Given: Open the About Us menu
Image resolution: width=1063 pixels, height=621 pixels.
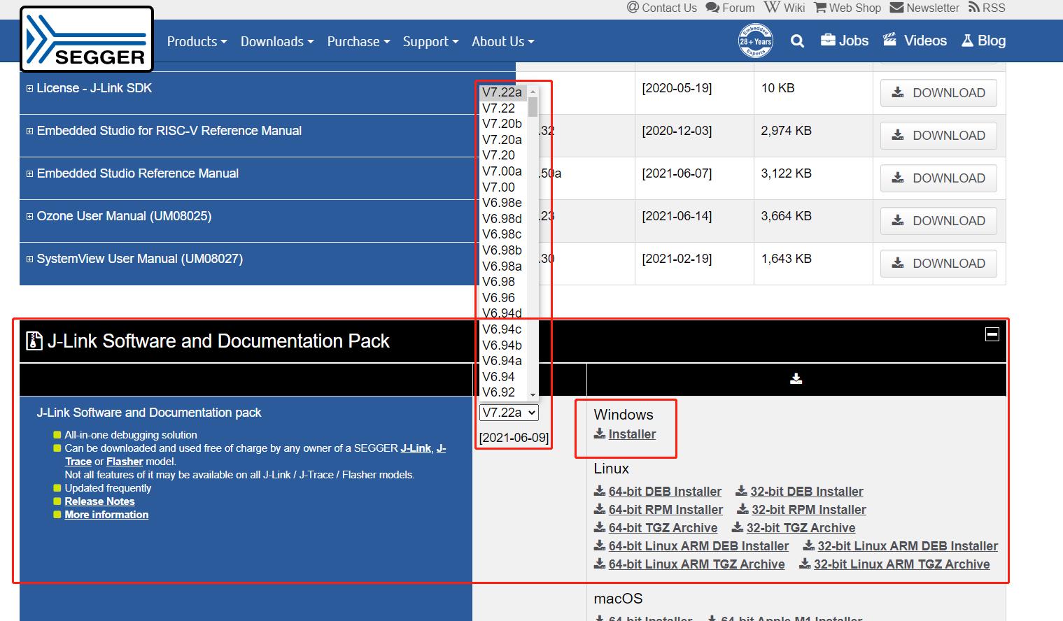Looking at the screenshot, I should (502, 41).
